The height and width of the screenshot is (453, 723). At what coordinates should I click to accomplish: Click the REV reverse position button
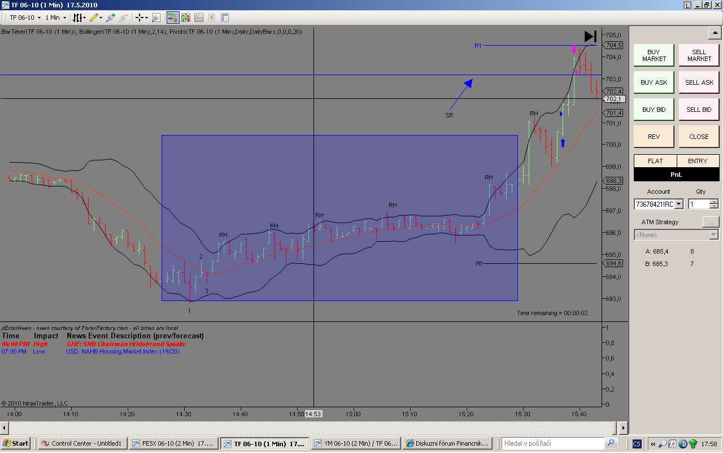tap(654, 137)
